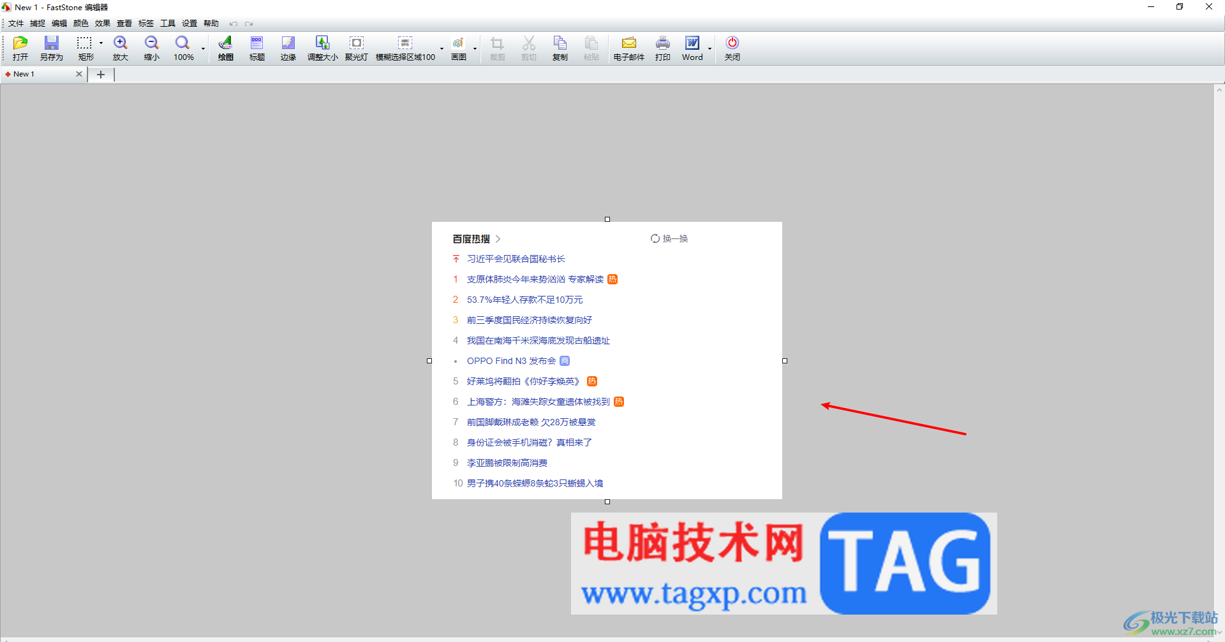Click top-center selection handle of image

coord(607,219)
